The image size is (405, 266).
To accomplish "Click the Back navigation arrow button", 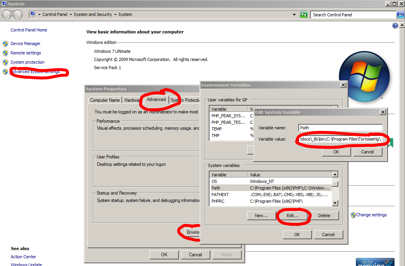I will [x=7, y=15].
